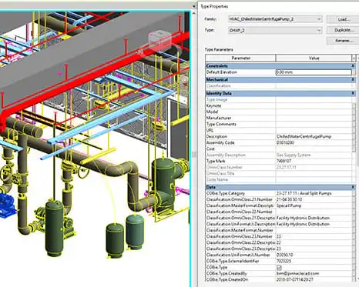This screenshot has width=359, height=287.
Task: Click the Classification.Uniformat.II.Description label
Action: [240, 224]
